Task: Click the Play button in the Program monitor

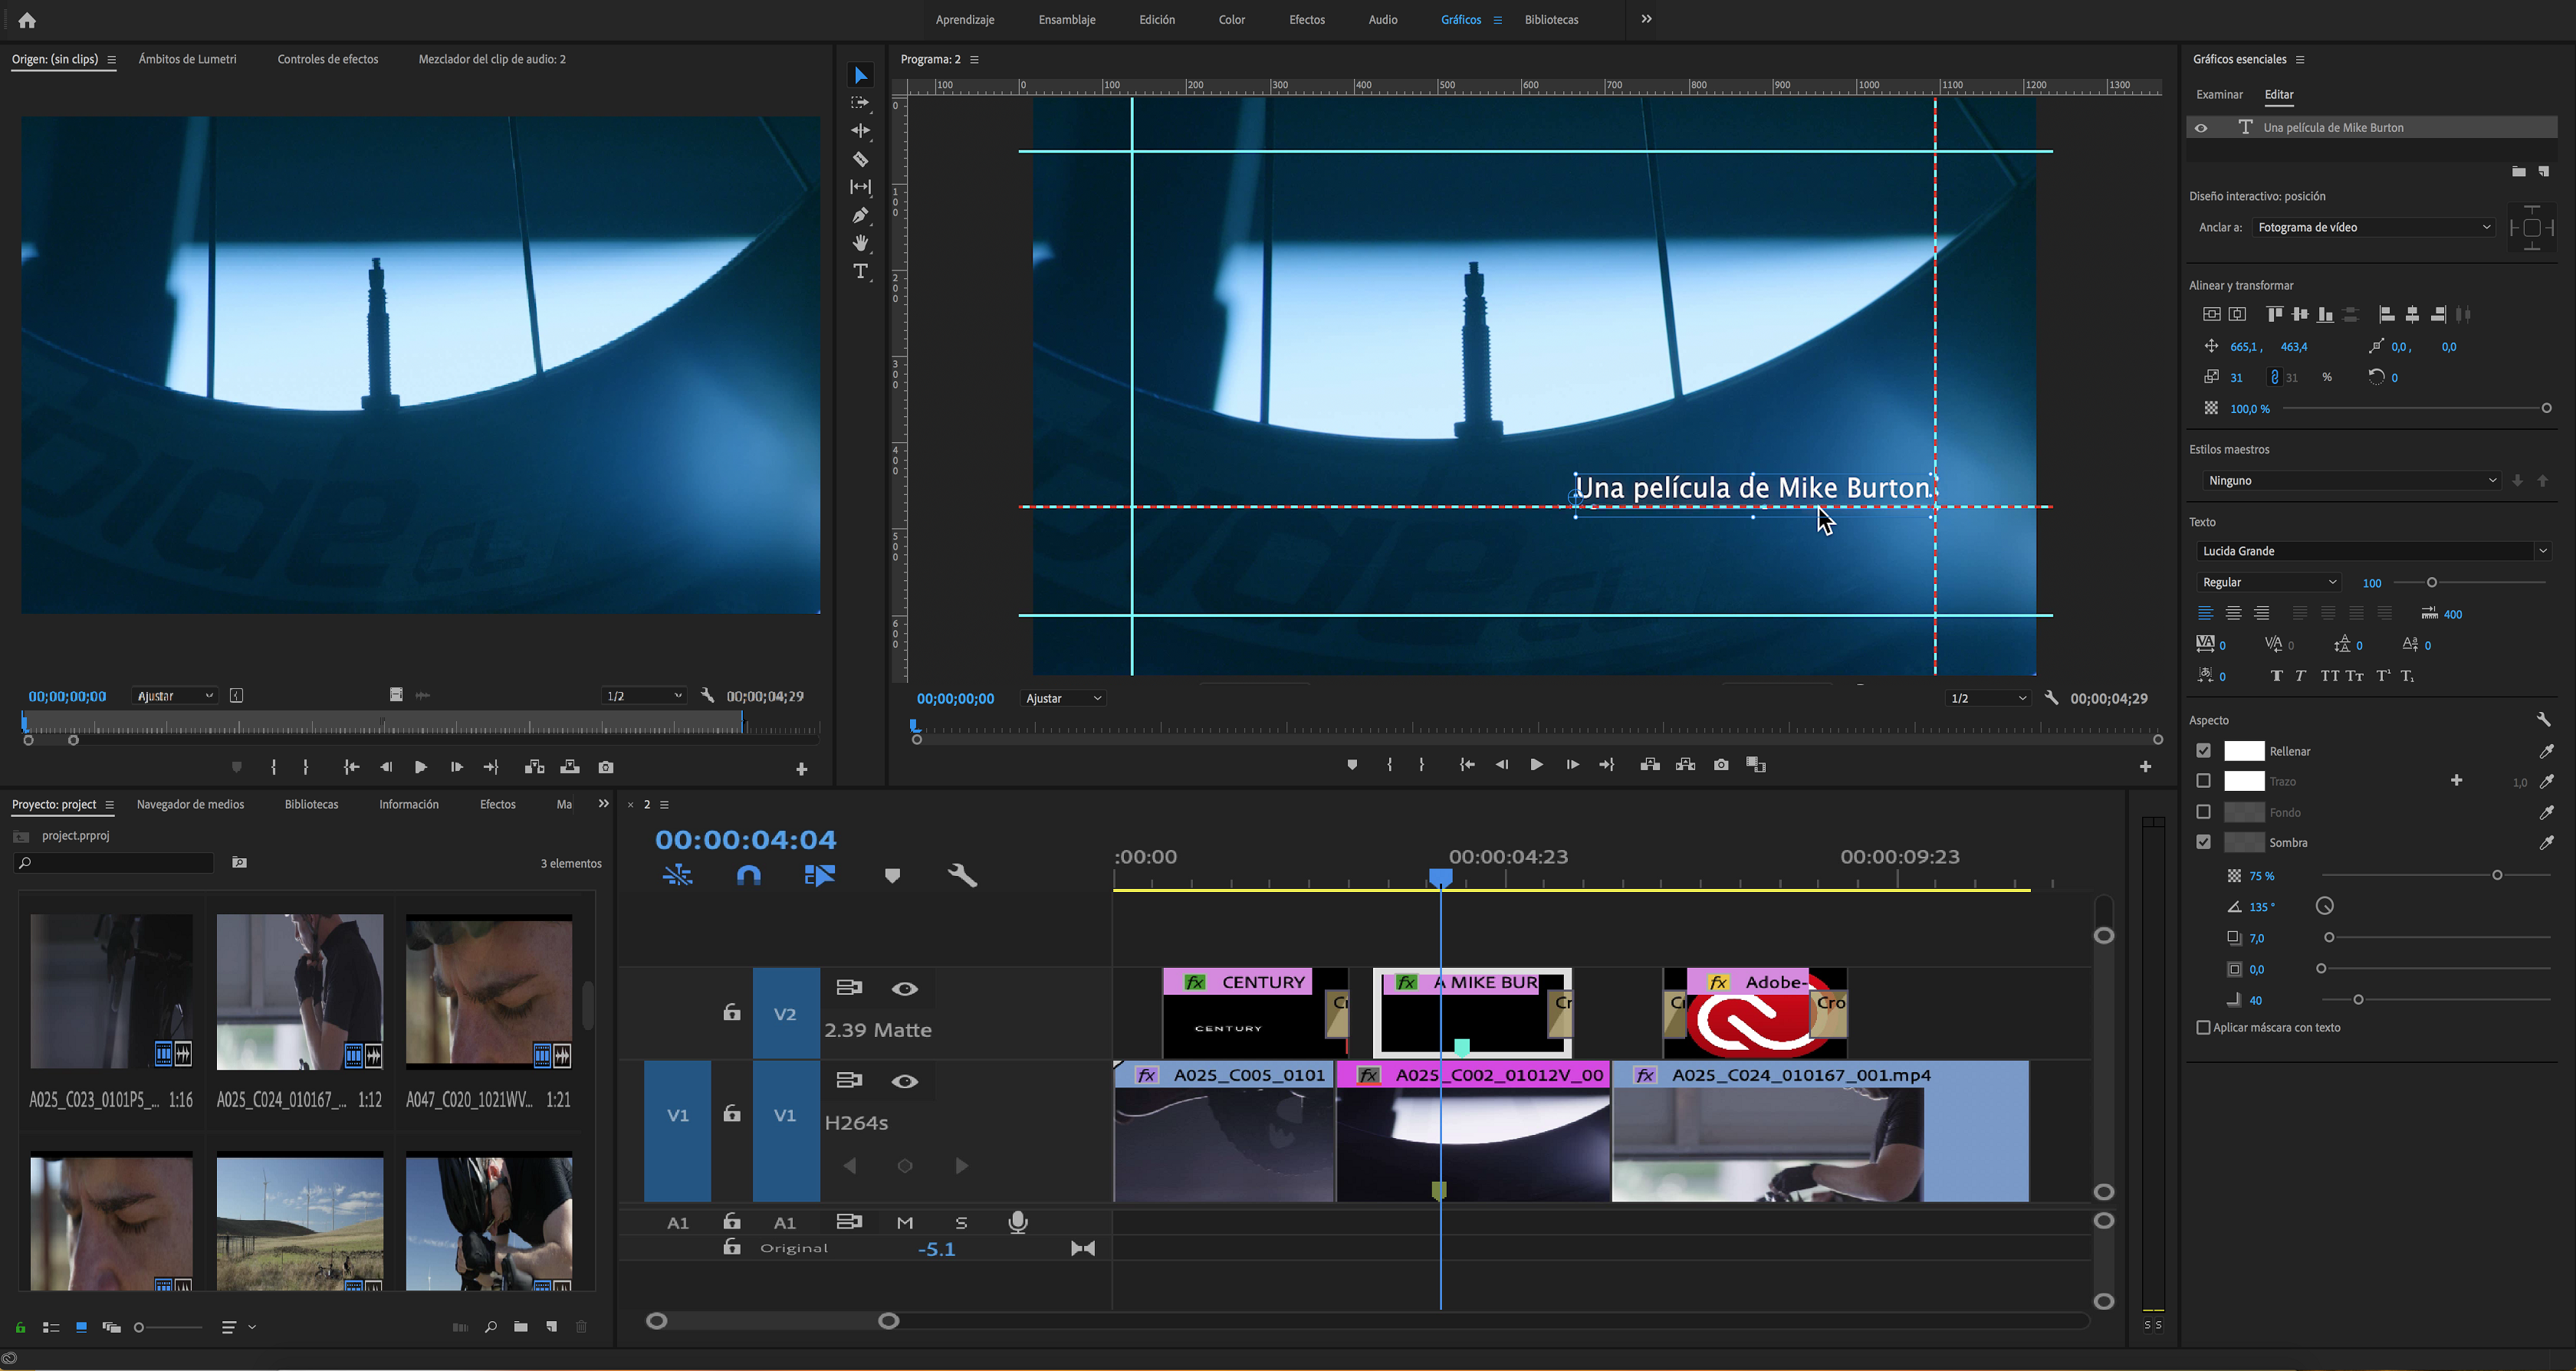Action: coord(1536,765)
